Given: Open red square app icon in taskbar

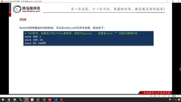Looking at the screenshot, I should click(x=50, y=99).
